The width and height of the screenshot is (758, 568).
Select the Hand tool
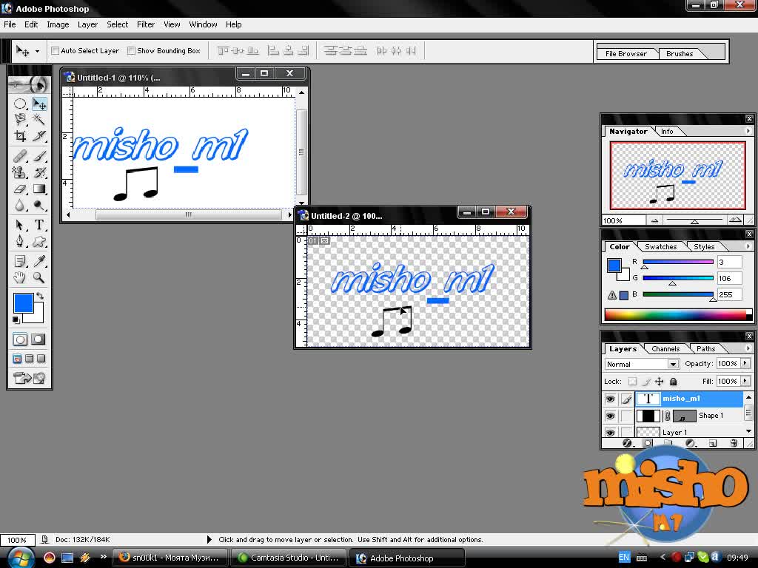(20, 277)
